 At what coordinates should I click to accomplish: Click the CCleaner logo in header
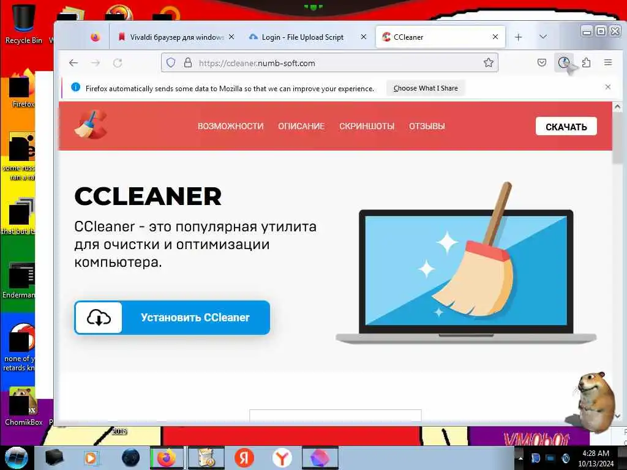click(91, 125)
